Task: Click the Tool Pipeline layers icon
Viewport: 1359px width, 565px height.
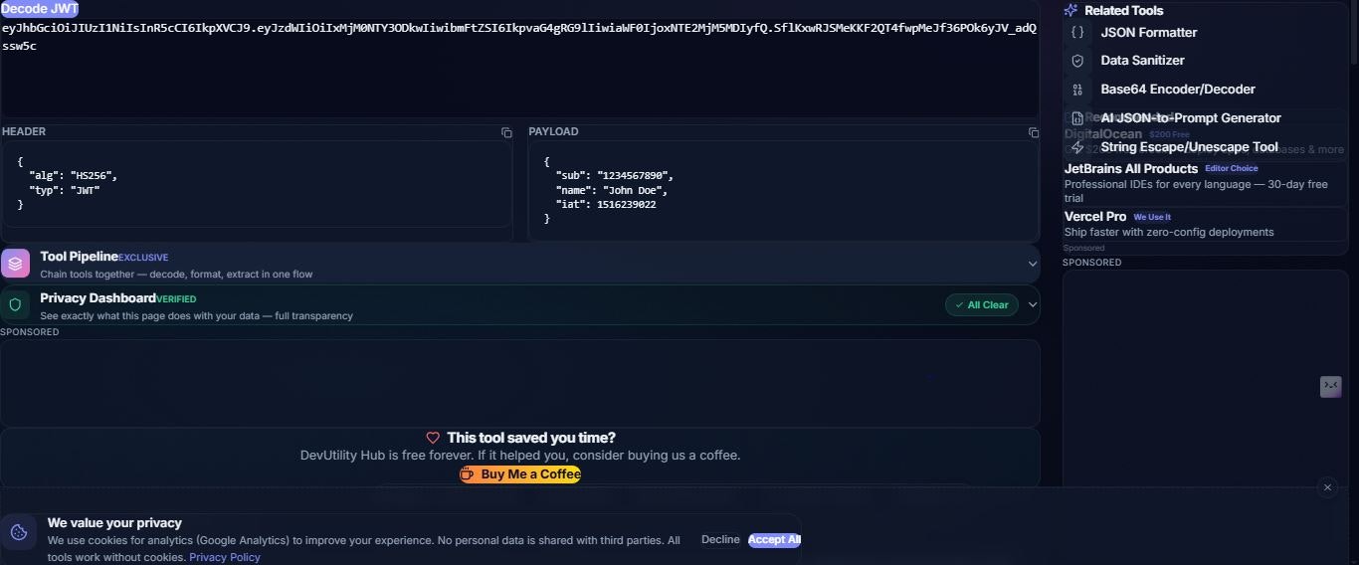Action: click(15, 264)
